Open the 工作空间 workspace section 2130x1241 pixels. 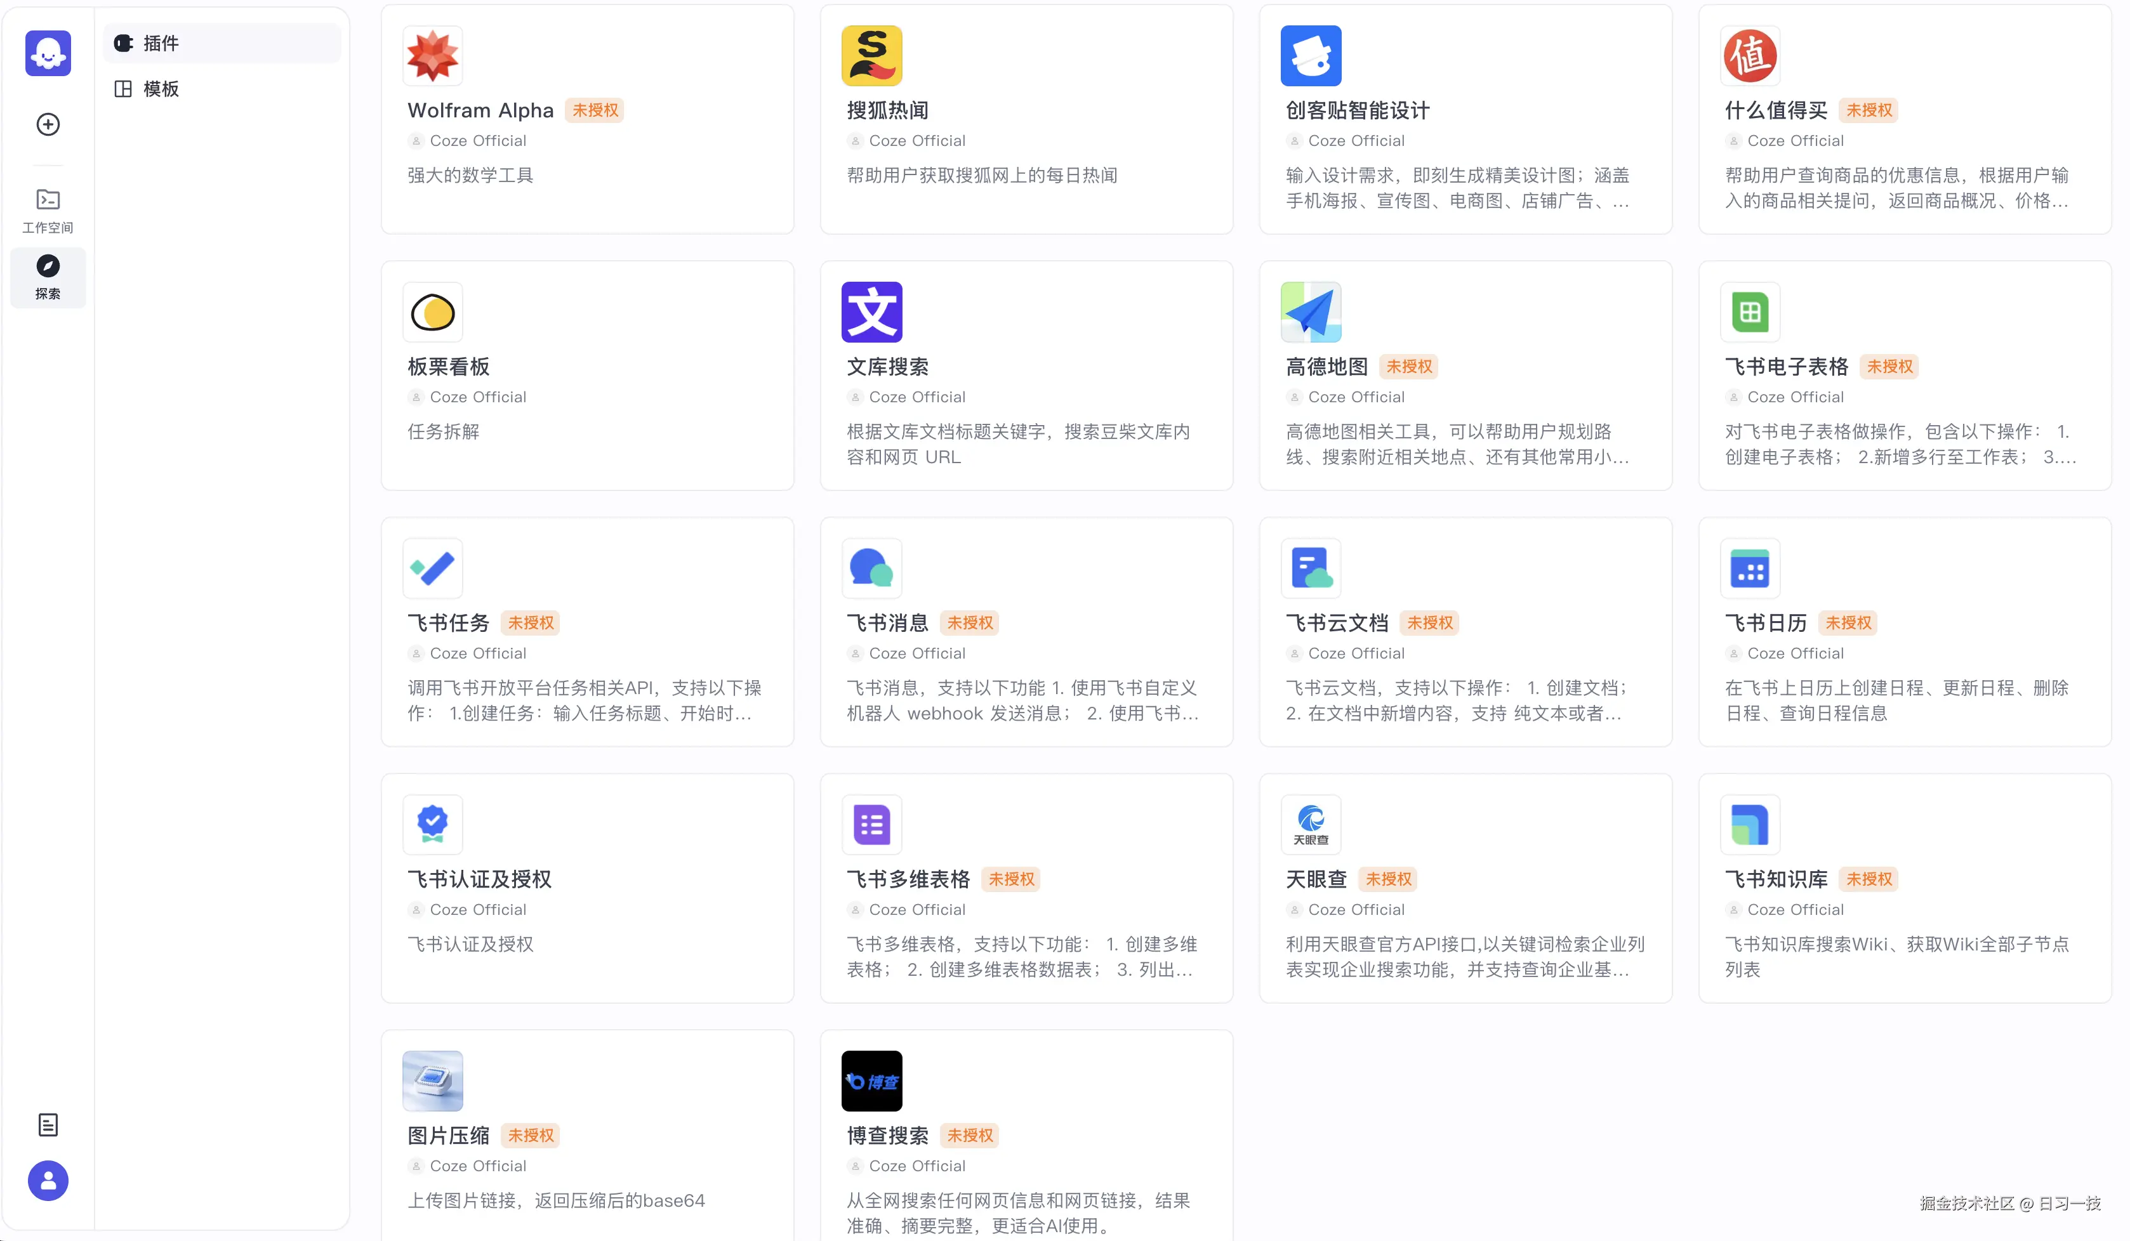[48, 211]
